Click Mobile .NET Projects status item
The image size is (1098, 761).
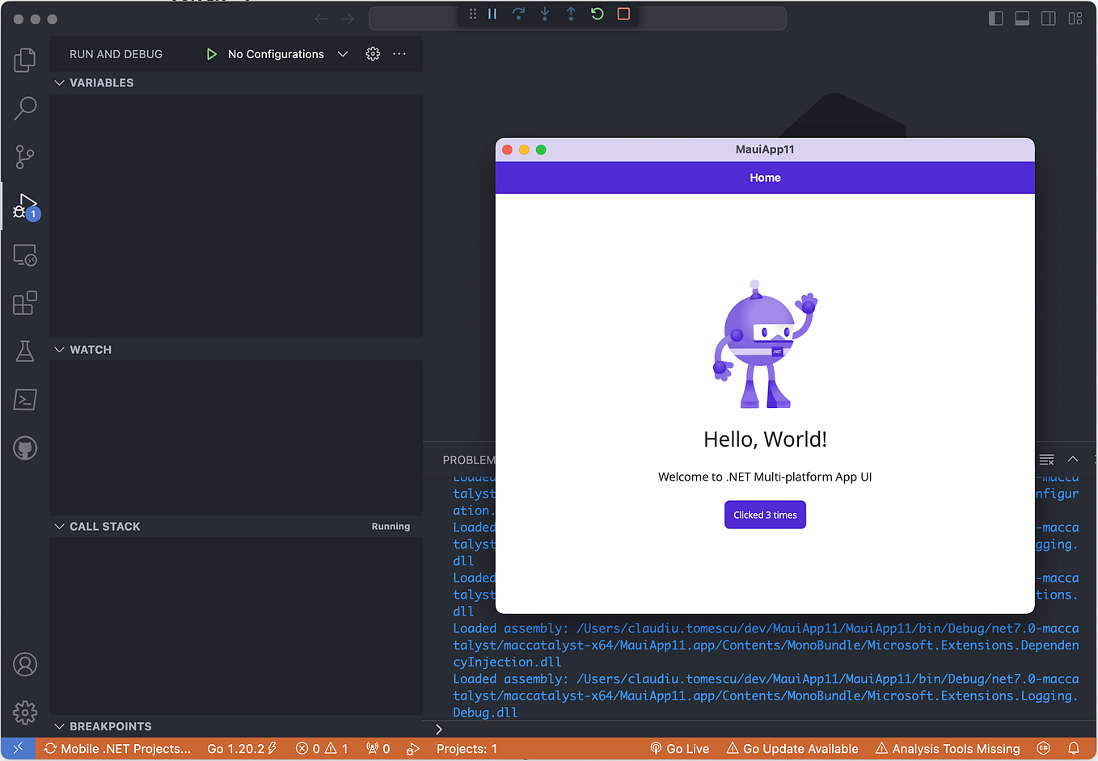118,749
